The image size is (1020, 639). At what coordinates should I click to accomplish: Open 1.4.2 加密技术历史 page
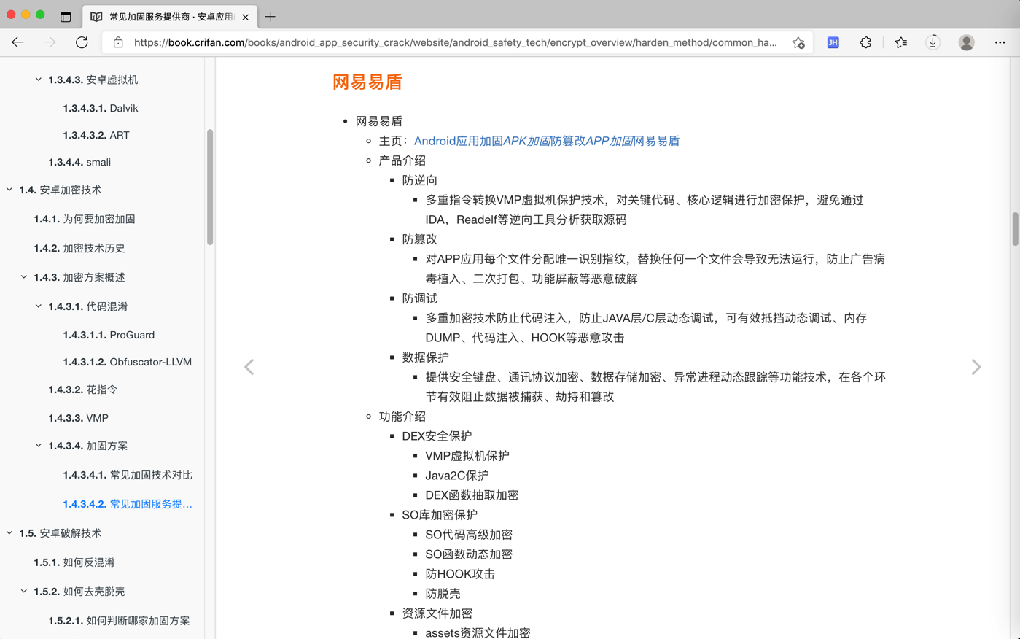[x=79, y=248]
